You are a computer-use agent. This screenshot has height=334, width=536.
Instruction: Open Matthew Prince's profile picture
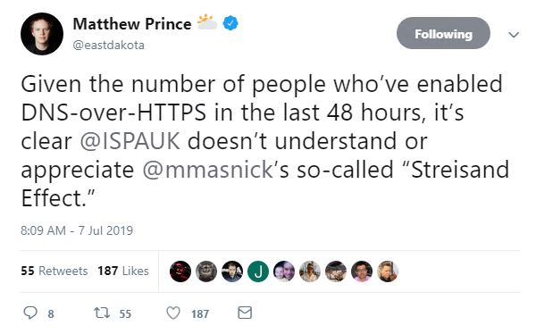pos(42,34)
